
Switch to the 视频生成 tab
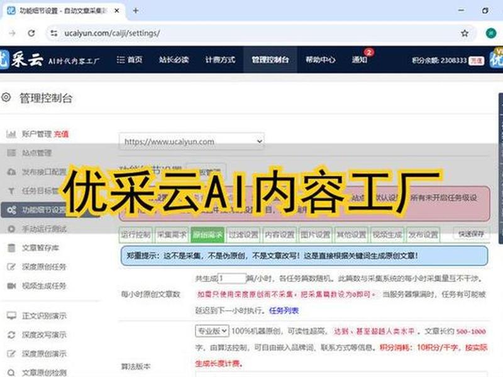[387, 235]
